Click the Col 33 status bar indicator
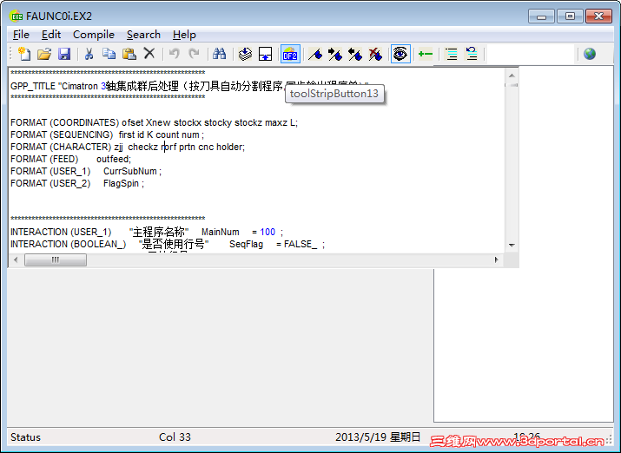Screen dimensions: 621x453 [175, 437]
